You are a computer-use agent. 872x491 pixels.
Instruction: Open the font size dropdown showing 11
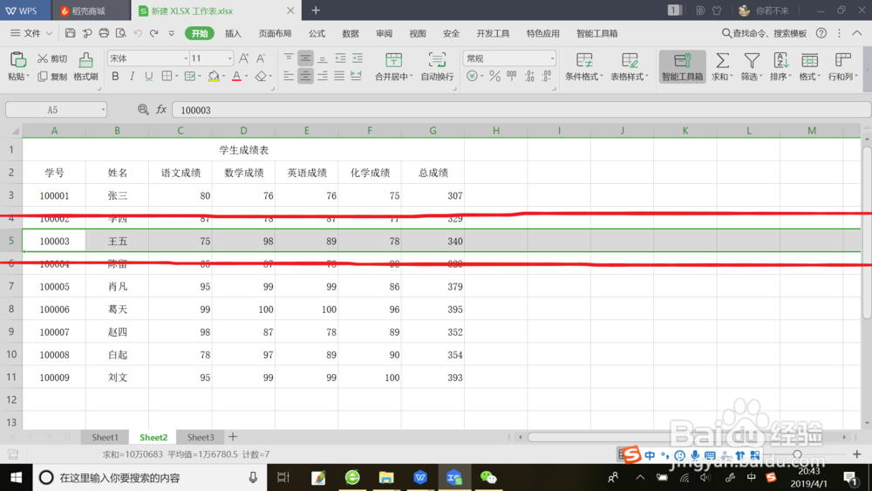[x=229, y=58]
